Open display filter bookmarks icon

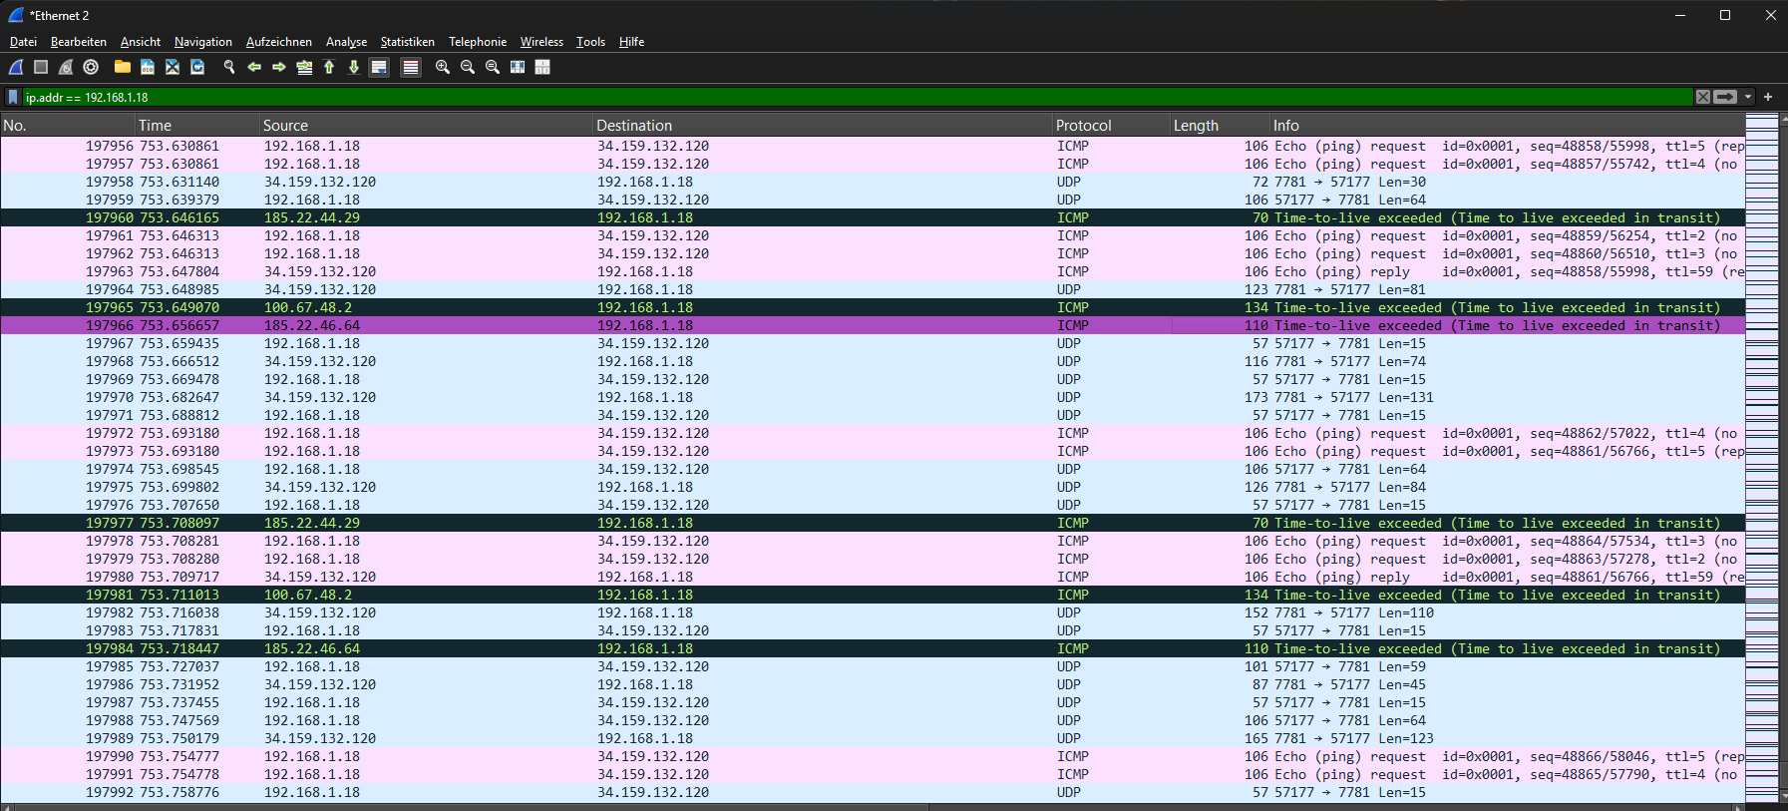13,97
